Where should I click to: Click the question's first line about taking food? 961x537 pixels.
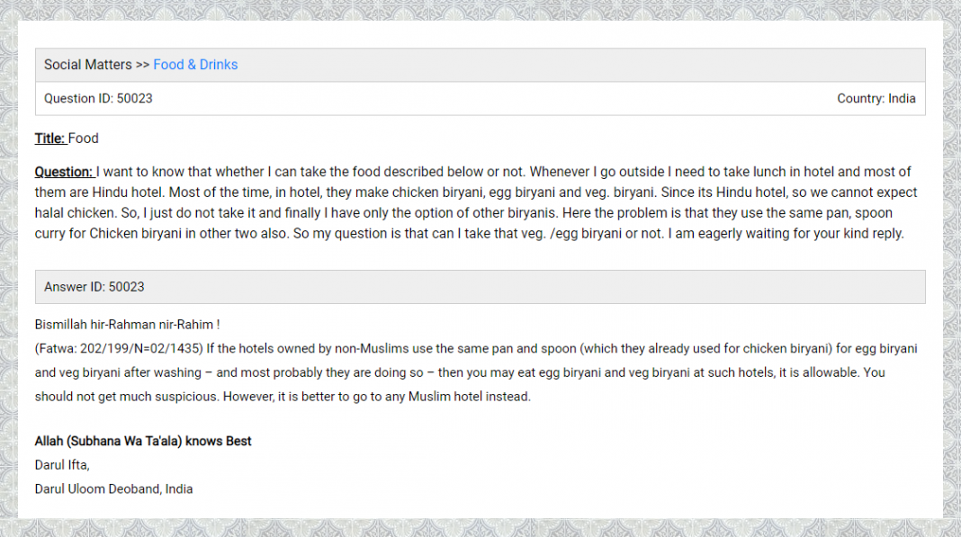click(504, 172)
